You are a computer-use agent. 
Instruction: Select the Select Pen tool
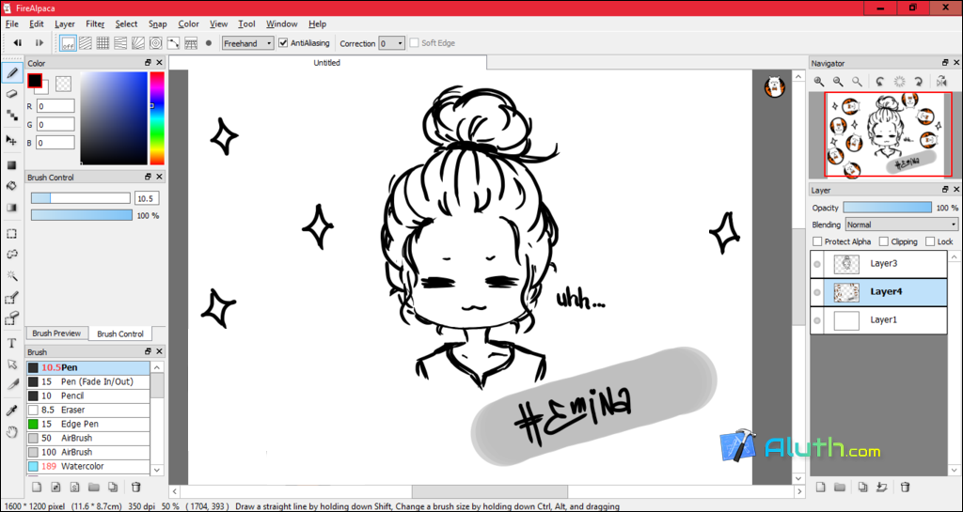[x=11, y=298]
